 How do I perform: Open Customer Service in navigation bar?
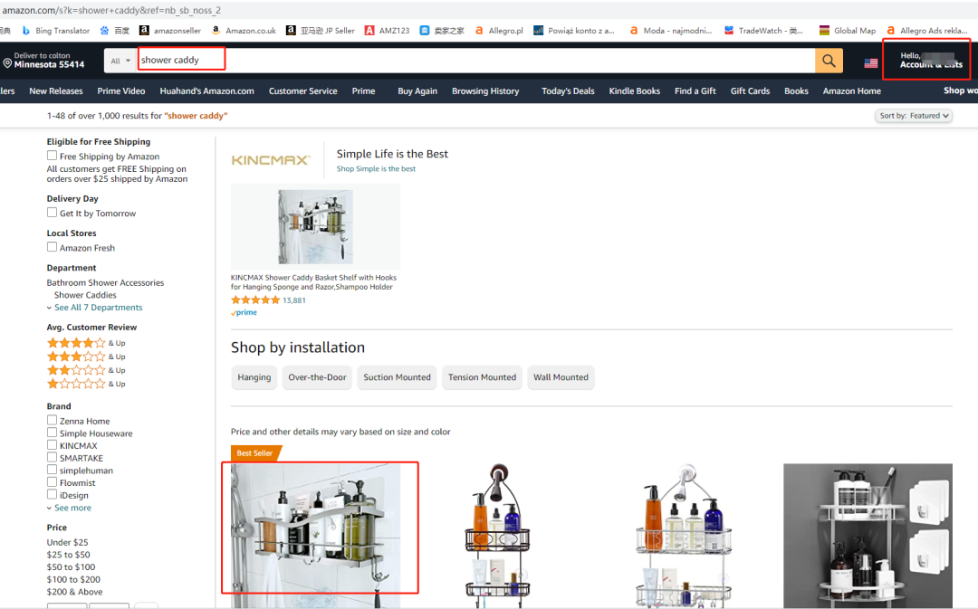point(303,91)
